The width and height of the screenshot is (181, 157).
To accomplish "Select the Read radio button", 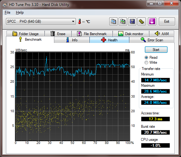I will (146, 58).
